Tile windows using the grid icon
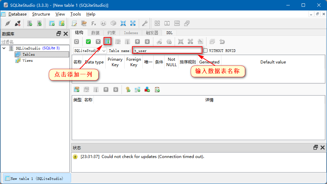This screenshot has width=327, height=184. click(x=157, y=23)
